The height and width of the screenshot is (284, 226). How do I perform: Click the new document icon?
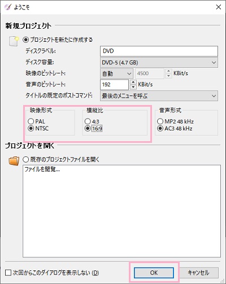tap(14, 41)
